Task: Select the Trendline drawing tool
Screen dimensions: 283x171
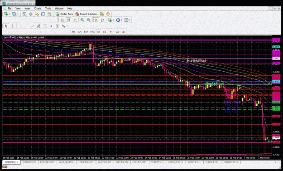Action: pyautogui.click(x=33, y=26)
